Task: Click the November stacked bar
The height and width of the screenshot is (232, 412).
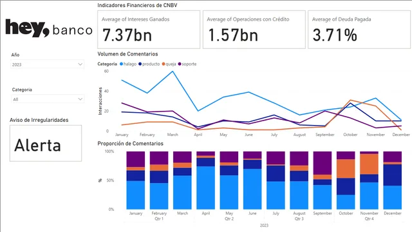Action: pyautogui.click(x=369, y=180)
